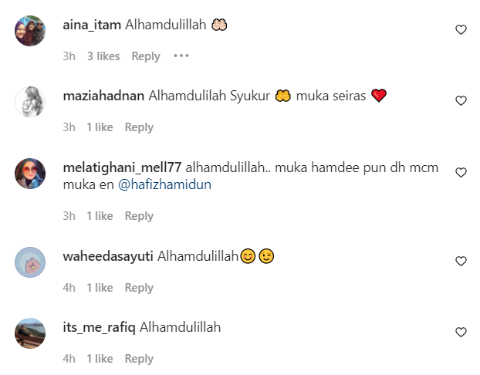Like aina_itam's comment with heart icon
The width and height of the screenshot is (480, 375).
tap(461, 29)
